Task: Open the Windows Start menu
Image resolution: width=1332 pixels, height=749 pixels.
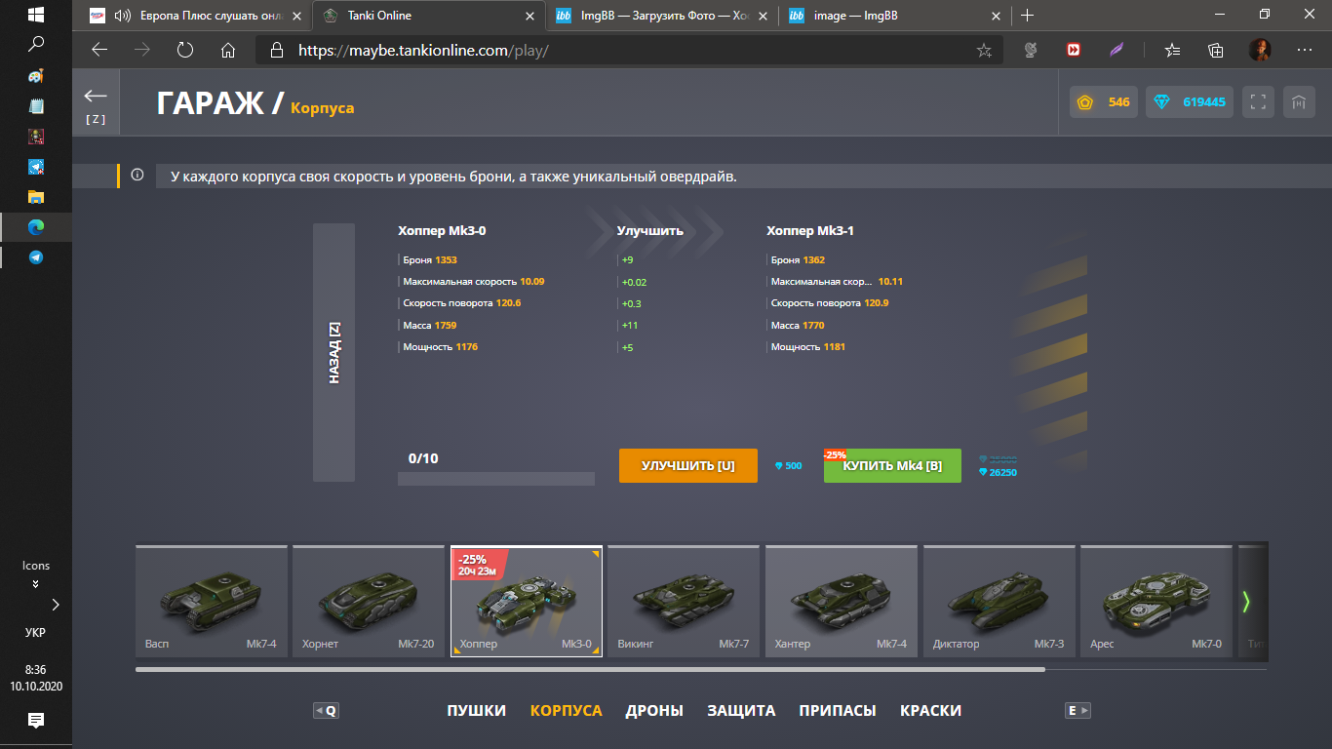Action: [36, 15]
